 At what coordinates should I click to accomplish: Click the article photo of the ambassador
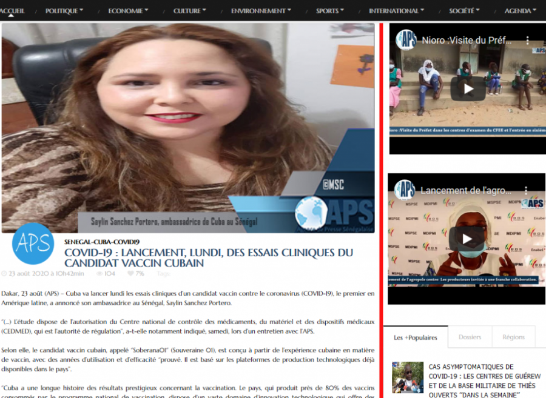[188, 128]
